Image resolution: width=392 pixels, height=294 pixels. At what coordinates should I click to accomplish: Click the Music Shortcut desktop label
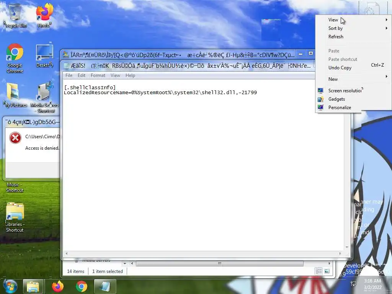15,187
